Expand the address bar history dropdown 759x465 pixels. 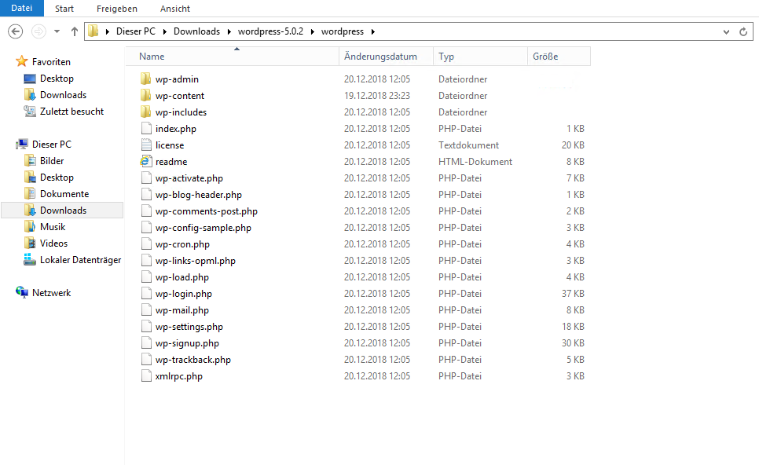coord(726,32)
